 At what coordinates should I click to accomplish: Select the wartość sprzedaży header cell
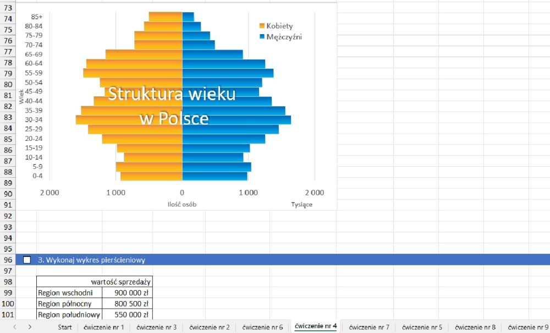point(95,282)
